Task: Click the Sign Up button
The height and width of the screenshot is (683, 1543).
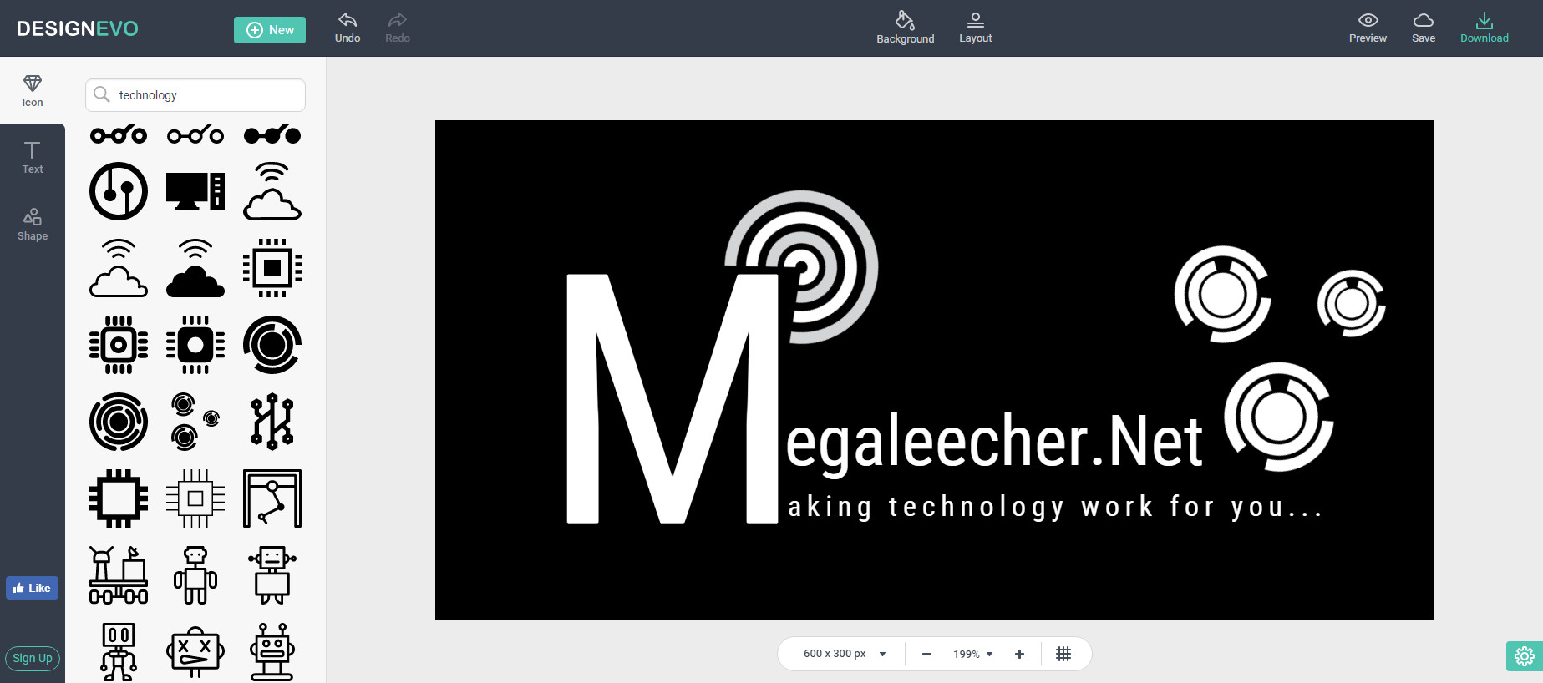Action: point(33,658)
